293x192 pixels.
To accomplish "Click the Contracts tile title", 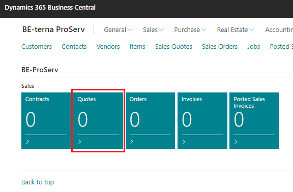I will [x=37, y=99].
